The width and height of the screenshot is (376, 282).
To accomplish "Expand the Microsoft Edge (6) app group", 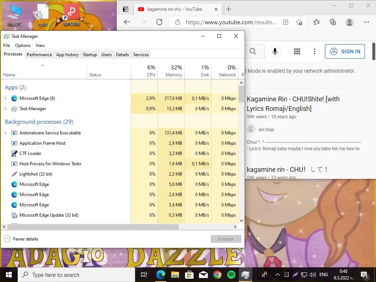I will (6, 98).
